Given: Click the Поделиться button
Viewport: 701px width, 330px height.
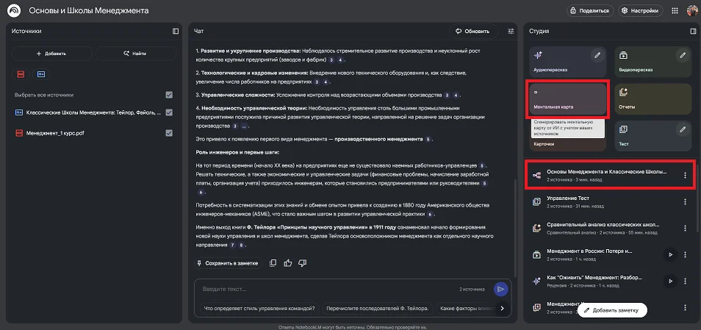Looking at the screenshot, I should (x=589, y=11).
